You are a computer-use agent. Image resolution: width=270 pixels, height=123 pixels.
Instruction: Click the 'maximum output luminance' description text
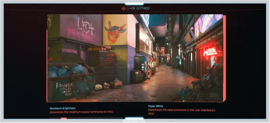(x=82, y=112)
